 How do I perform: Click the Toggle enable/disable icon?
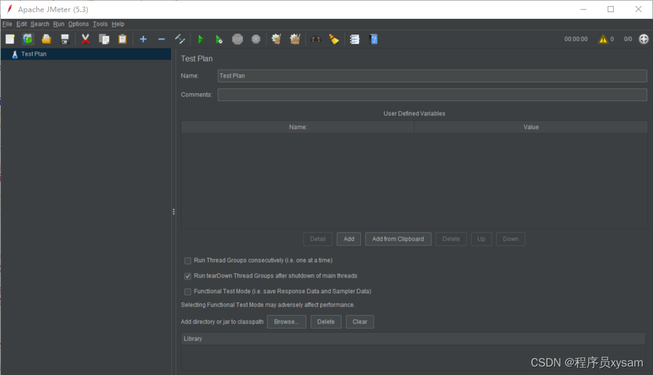pos(180,39)
